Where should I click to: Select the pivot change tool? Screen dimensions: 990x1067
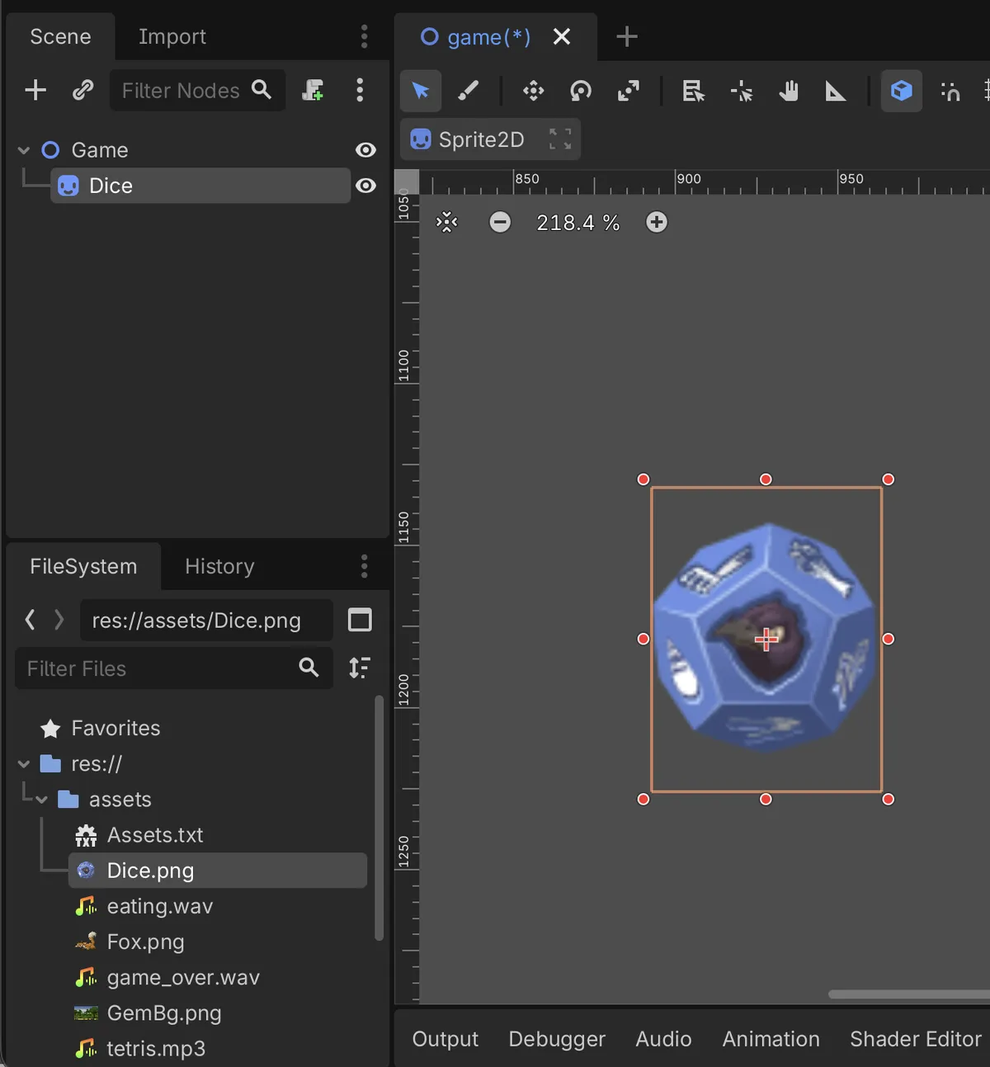pyautogui.click(x=741, y=91)
